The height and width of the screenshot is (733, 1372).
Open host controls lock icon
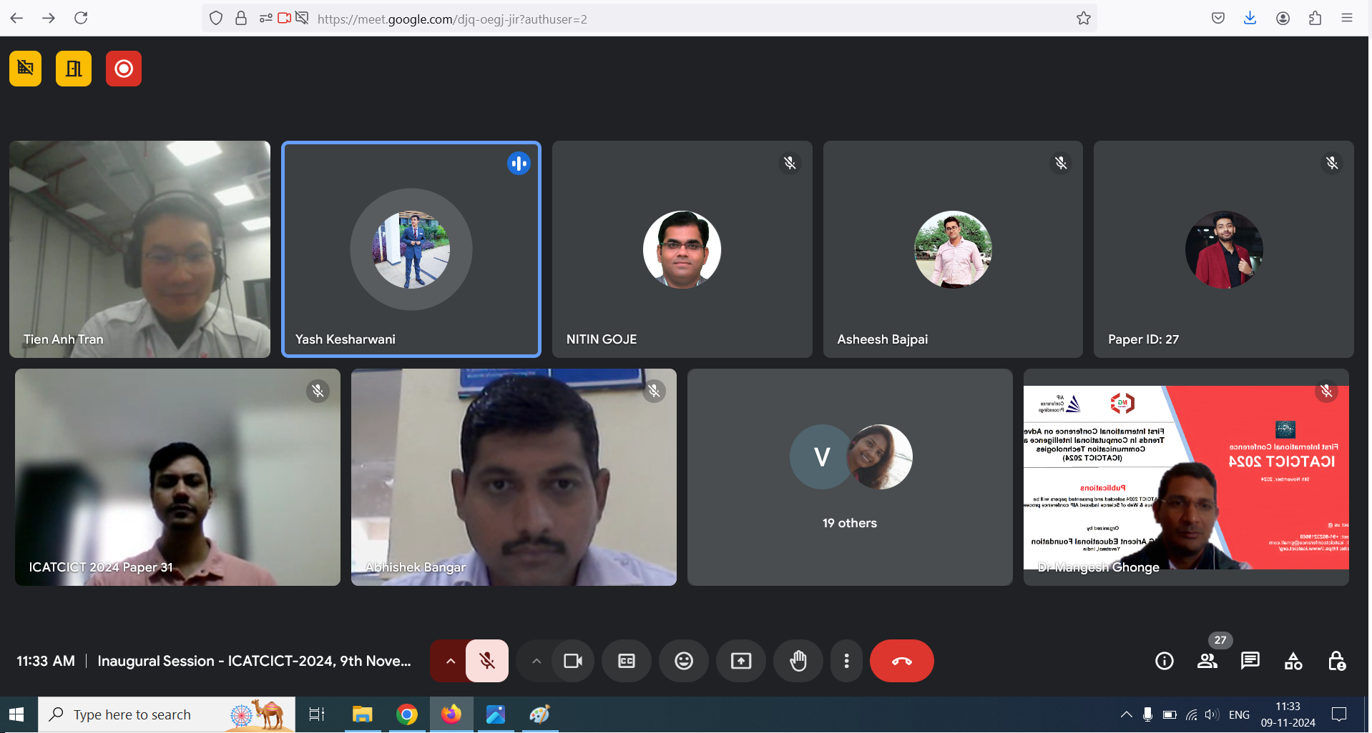point(1336,661)
